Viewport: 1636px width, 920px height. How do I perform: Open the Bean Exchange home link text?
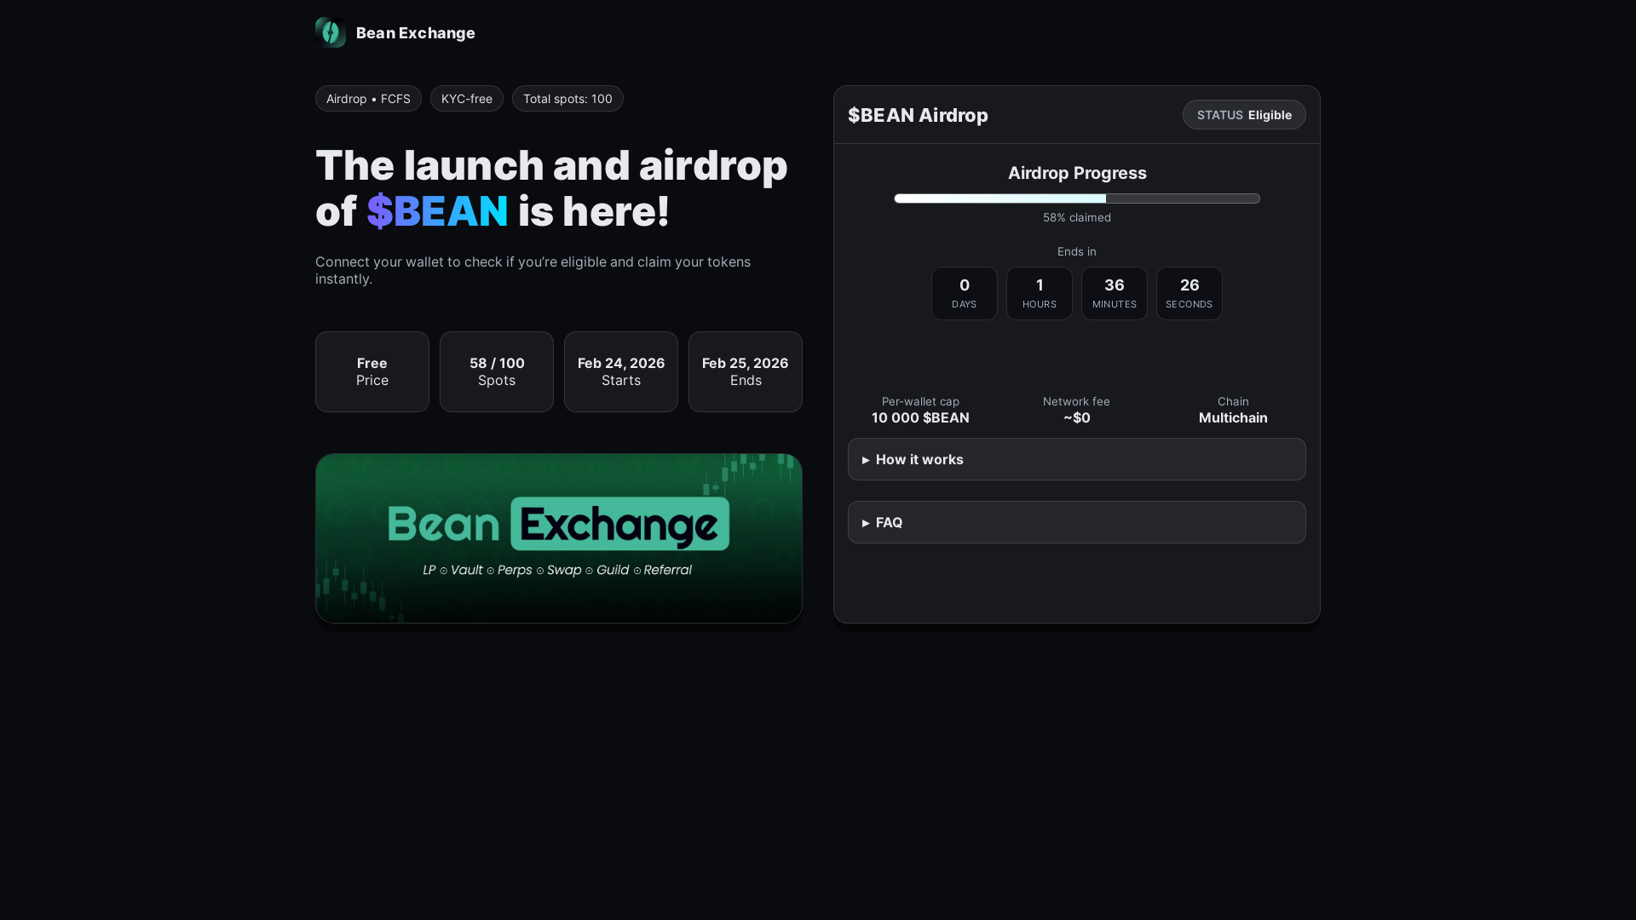[x=415, y=32]
